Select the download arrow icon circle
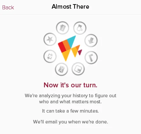 click(x=91, y=41)
